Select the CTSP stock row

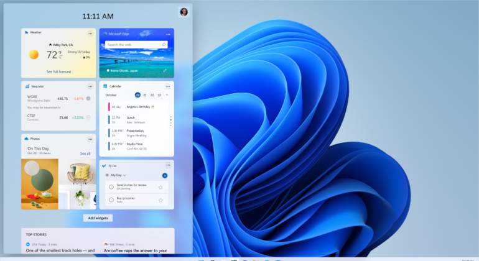tap(58, 117)
